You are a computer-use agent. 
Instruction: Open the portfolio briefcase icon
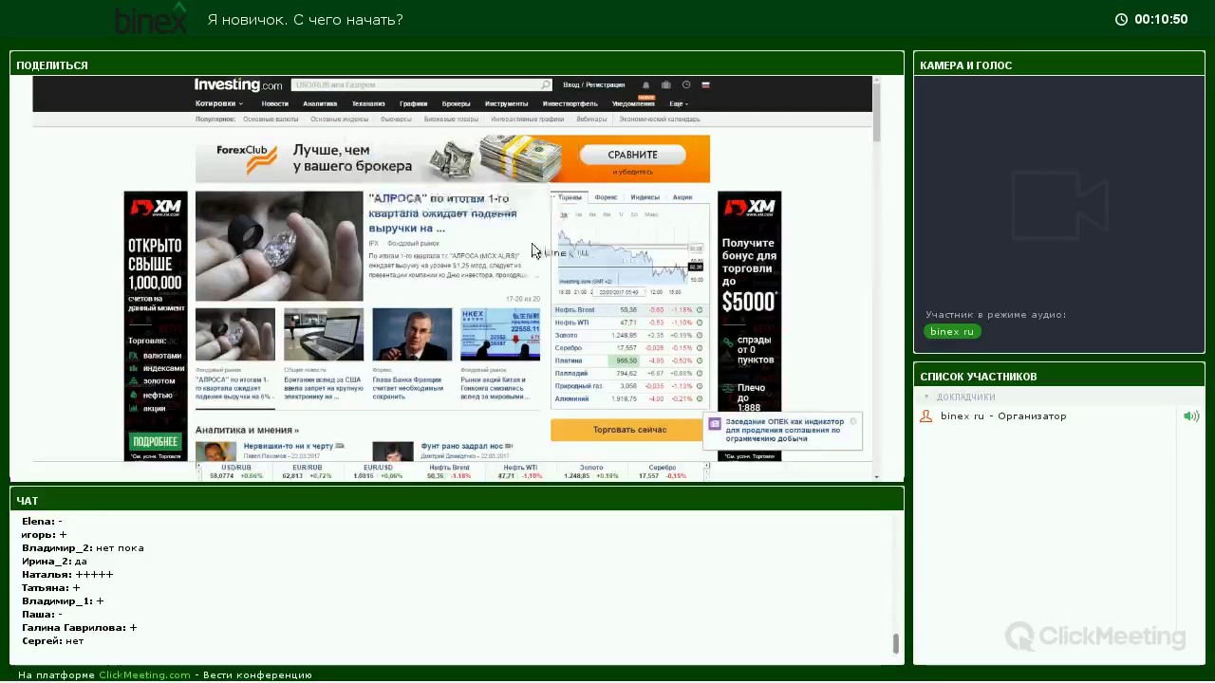(665, 84)
